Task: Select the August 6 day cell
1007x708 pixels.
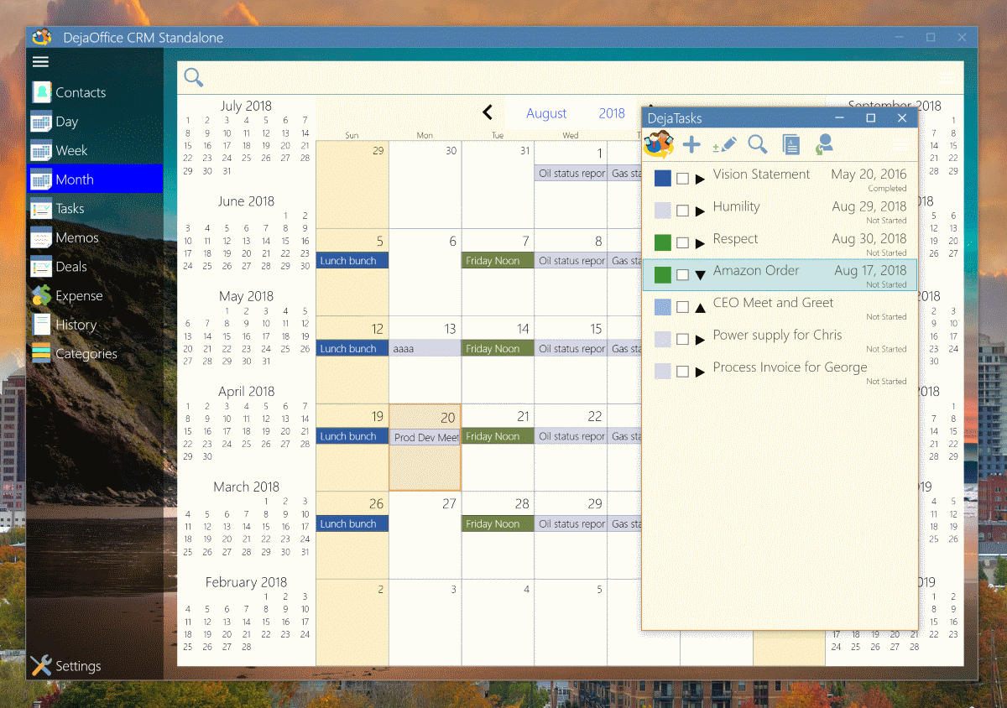Action: (x=425, y=272)
